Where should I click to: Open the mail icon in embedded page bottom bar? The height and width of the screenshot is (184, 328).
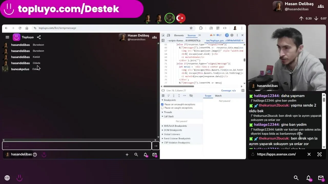[155, 155]
